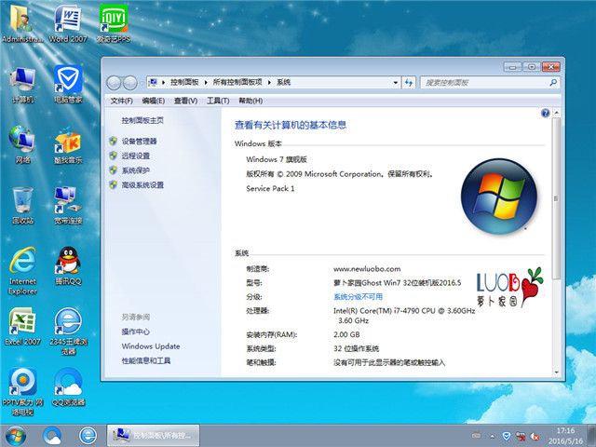Click the Service Pack 1 text
The height and width of the screenshot is (447, 596).
pos(270,188)
